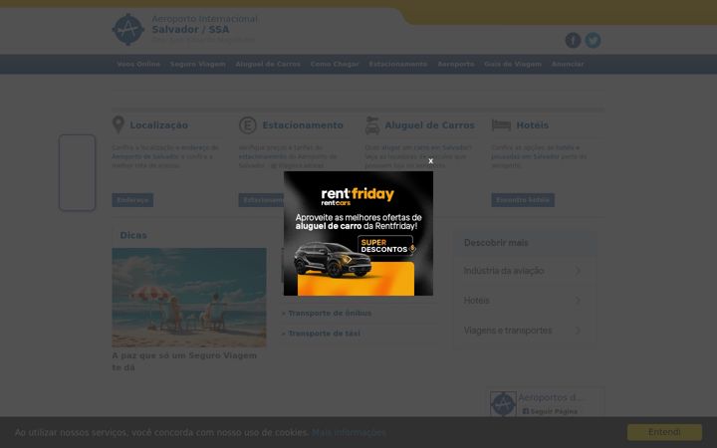Click the Encontre hotéis button
Screen dimensions: 717x448
coord(523,200)
